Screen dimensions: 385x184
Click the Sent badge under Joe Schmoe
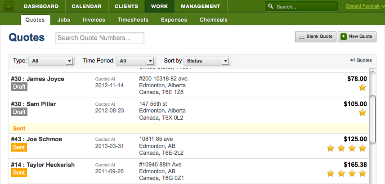19,148
